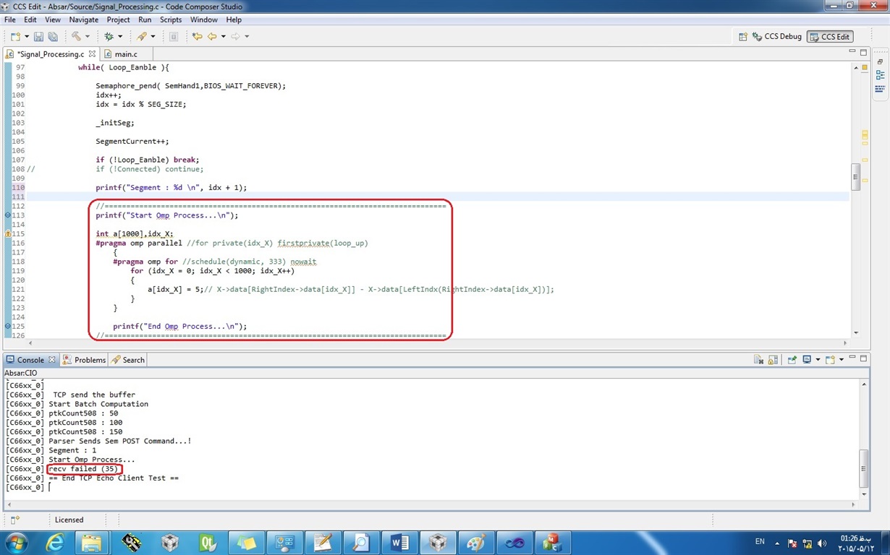Save the current file with the floppy icon
Image resolution: width=890 pixels, height=555 pixels.
point(39,36)
